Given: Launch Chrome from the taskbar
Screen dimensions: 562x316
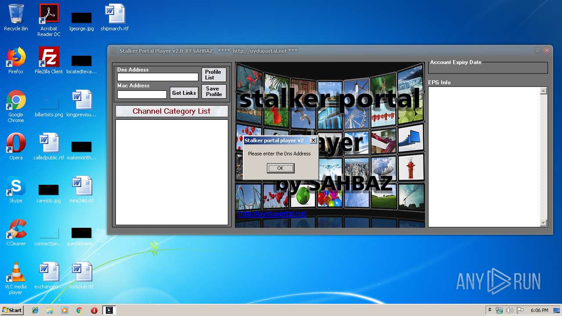Looking at the screenshot, I should (x=79, y=310).
